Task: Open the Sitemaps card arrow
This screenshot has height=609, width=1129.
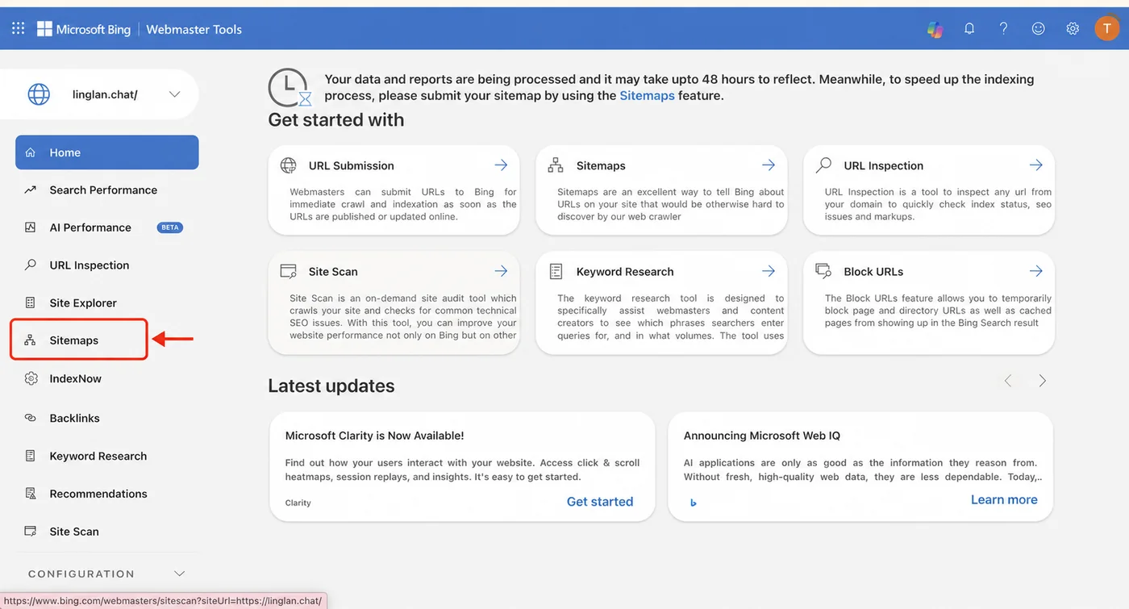Action: pos(769,165)
